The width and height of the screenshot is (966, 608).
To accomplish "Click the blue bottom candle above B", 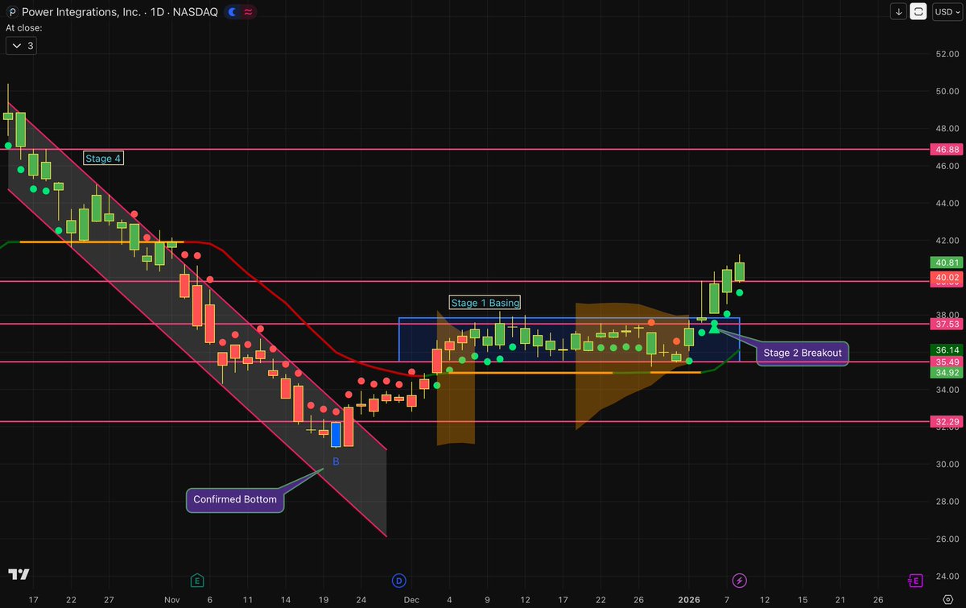I will click(x=336, y=434).
